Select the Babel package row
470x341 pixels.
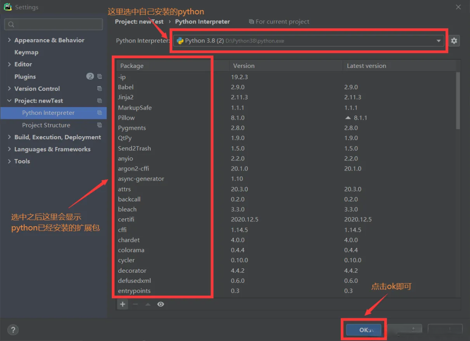coord(286,87)
